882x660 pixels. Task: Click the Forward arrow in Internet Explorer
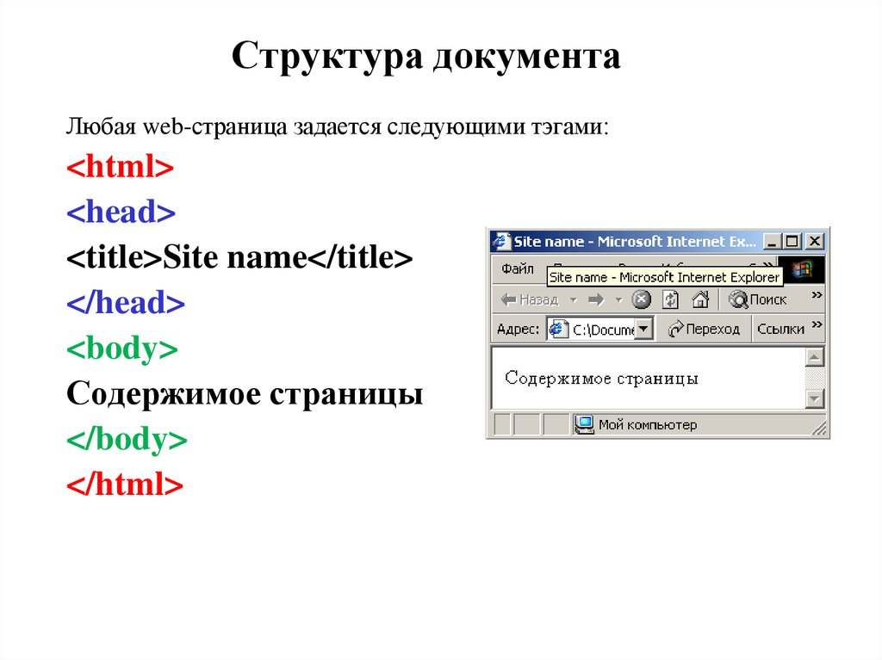pyautogui.click(x=596, y=299)
